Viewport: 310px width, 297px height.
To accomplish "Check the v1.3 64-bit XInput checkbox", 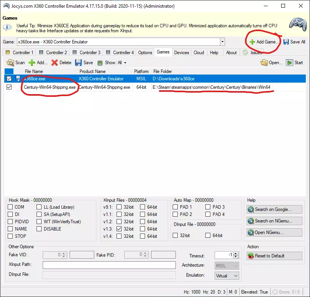I will [x=142, y=229].
